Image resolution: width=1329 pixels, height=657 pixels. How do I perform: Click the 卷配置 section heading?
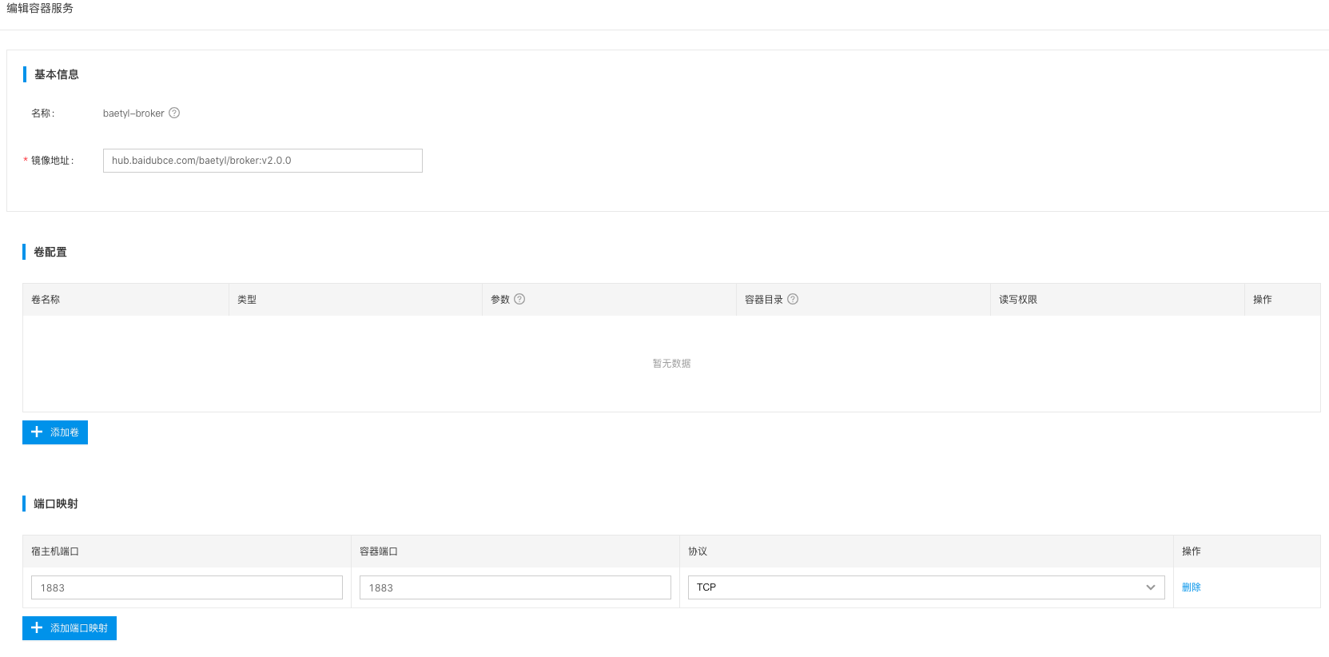tap(50, 252)
